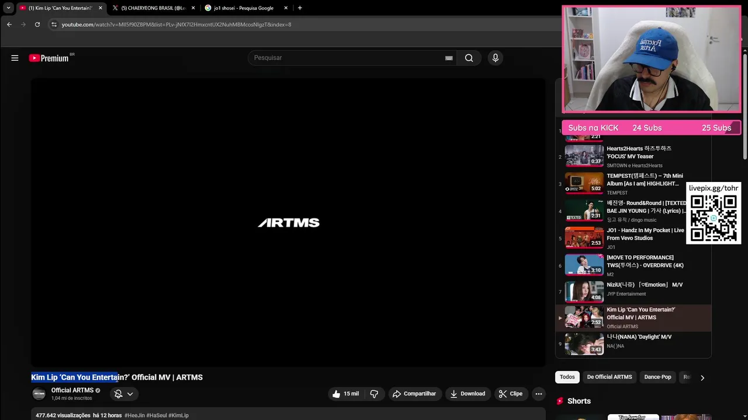This screenshot has height=420, width=748.
Task: Select the De Official ARTMS chip
Action: click(610, 377)
